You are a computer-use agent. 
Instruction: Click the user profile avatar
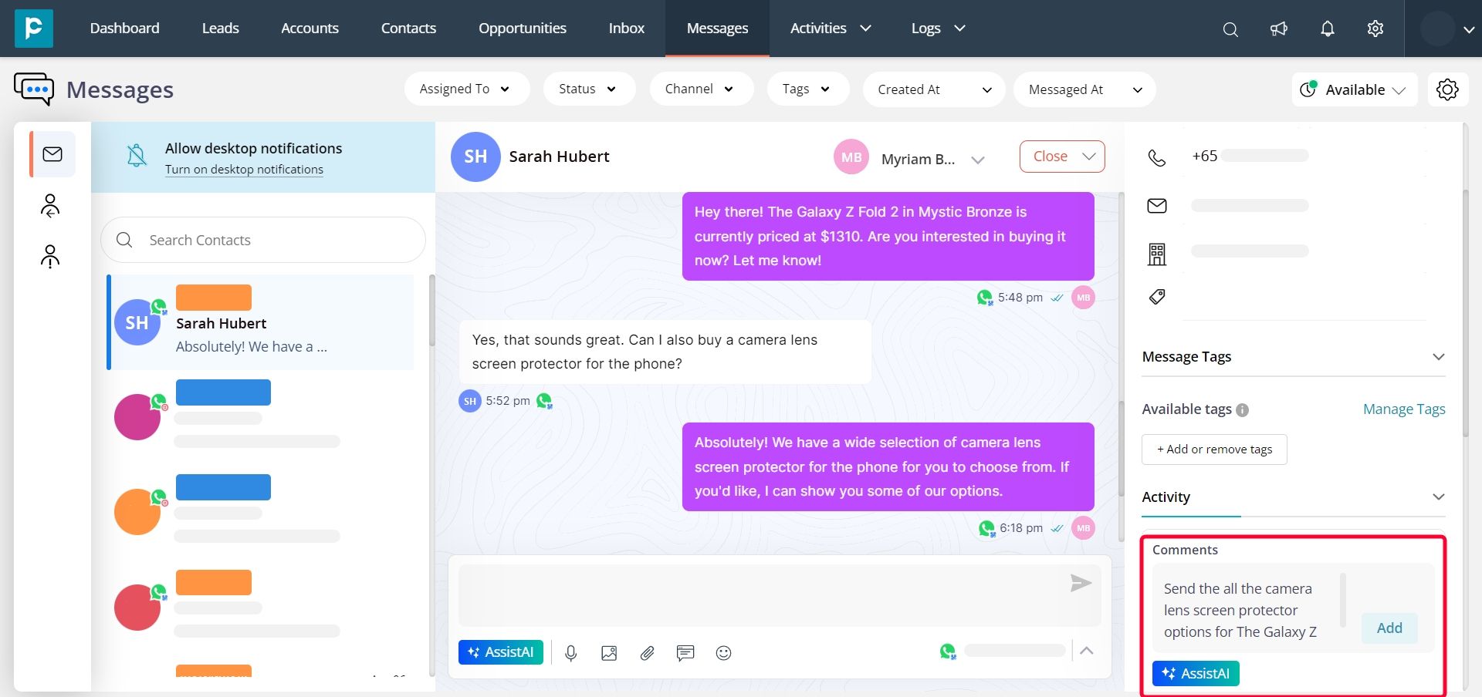[1437, 29]
